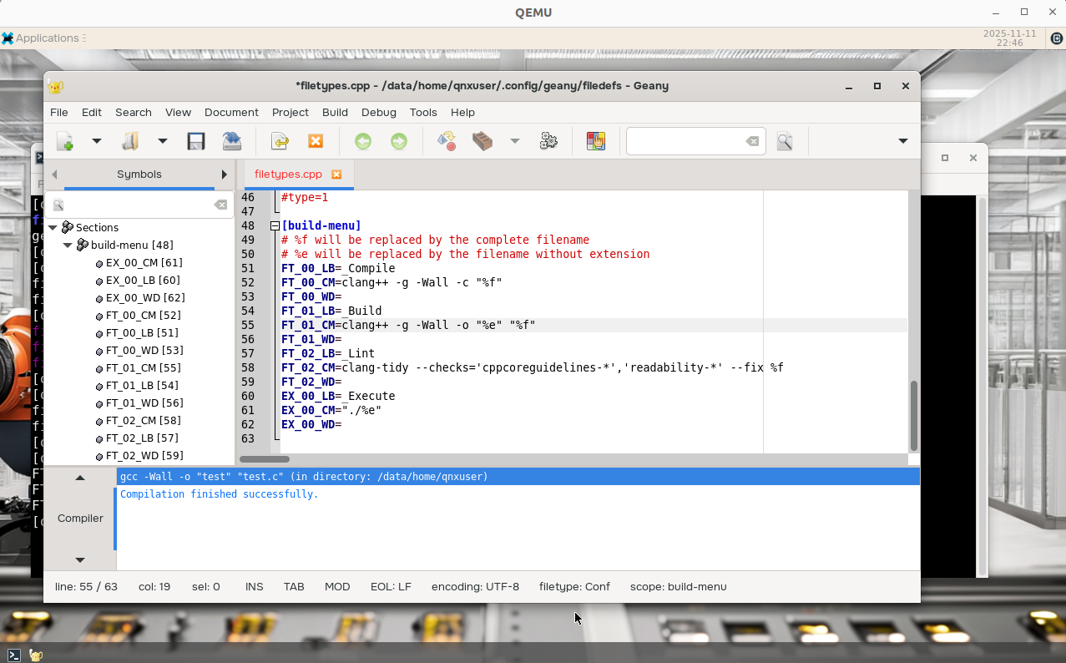Click the Save all files icon
The image size is (1066, 663).
tap(231, 141)
